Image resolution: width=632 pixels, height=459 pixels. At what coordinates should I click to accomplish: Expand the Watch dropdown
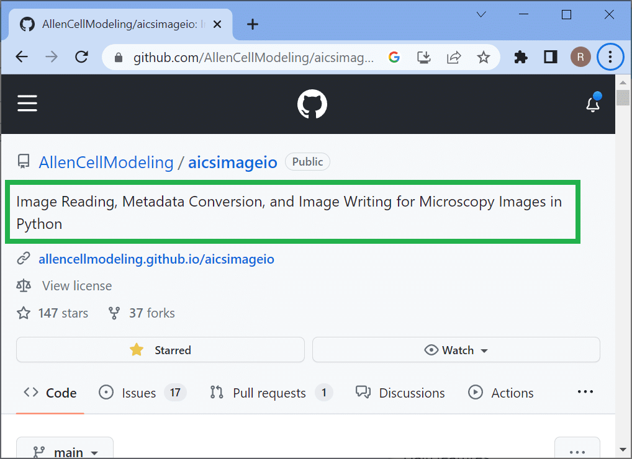point(456,350)
